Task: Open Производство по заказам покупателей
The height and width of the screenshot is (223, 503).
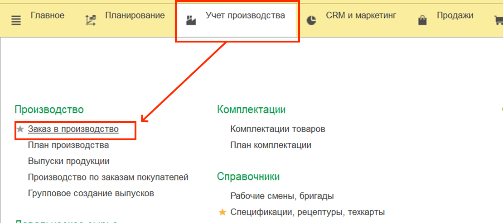Action: tap(108, 177)
